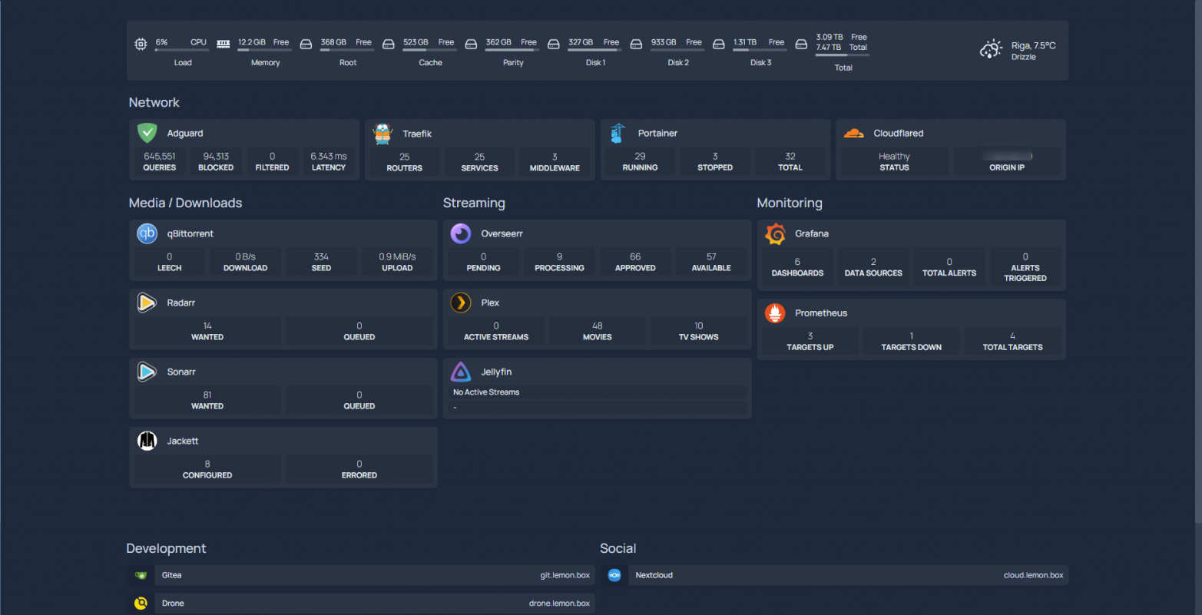This screenshot has width=1202, height=615.
Task: Click the Gitea teacup icon
Action: [141, 575]
